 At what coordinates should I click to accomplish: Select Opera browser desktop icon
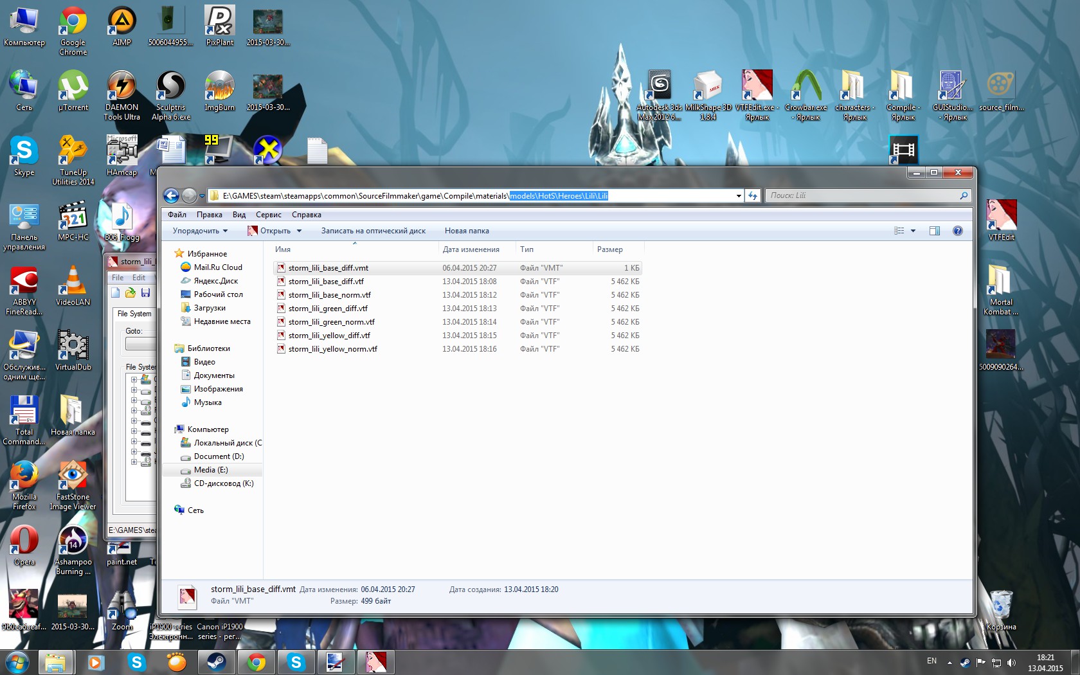tap(24, 546)
